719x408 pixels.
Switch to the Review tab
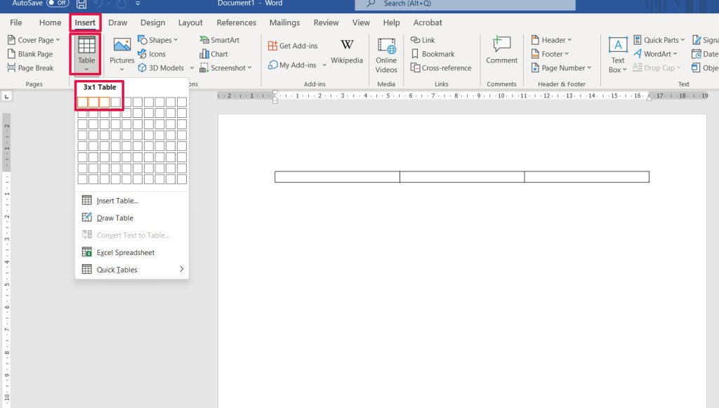click(326, 22)
